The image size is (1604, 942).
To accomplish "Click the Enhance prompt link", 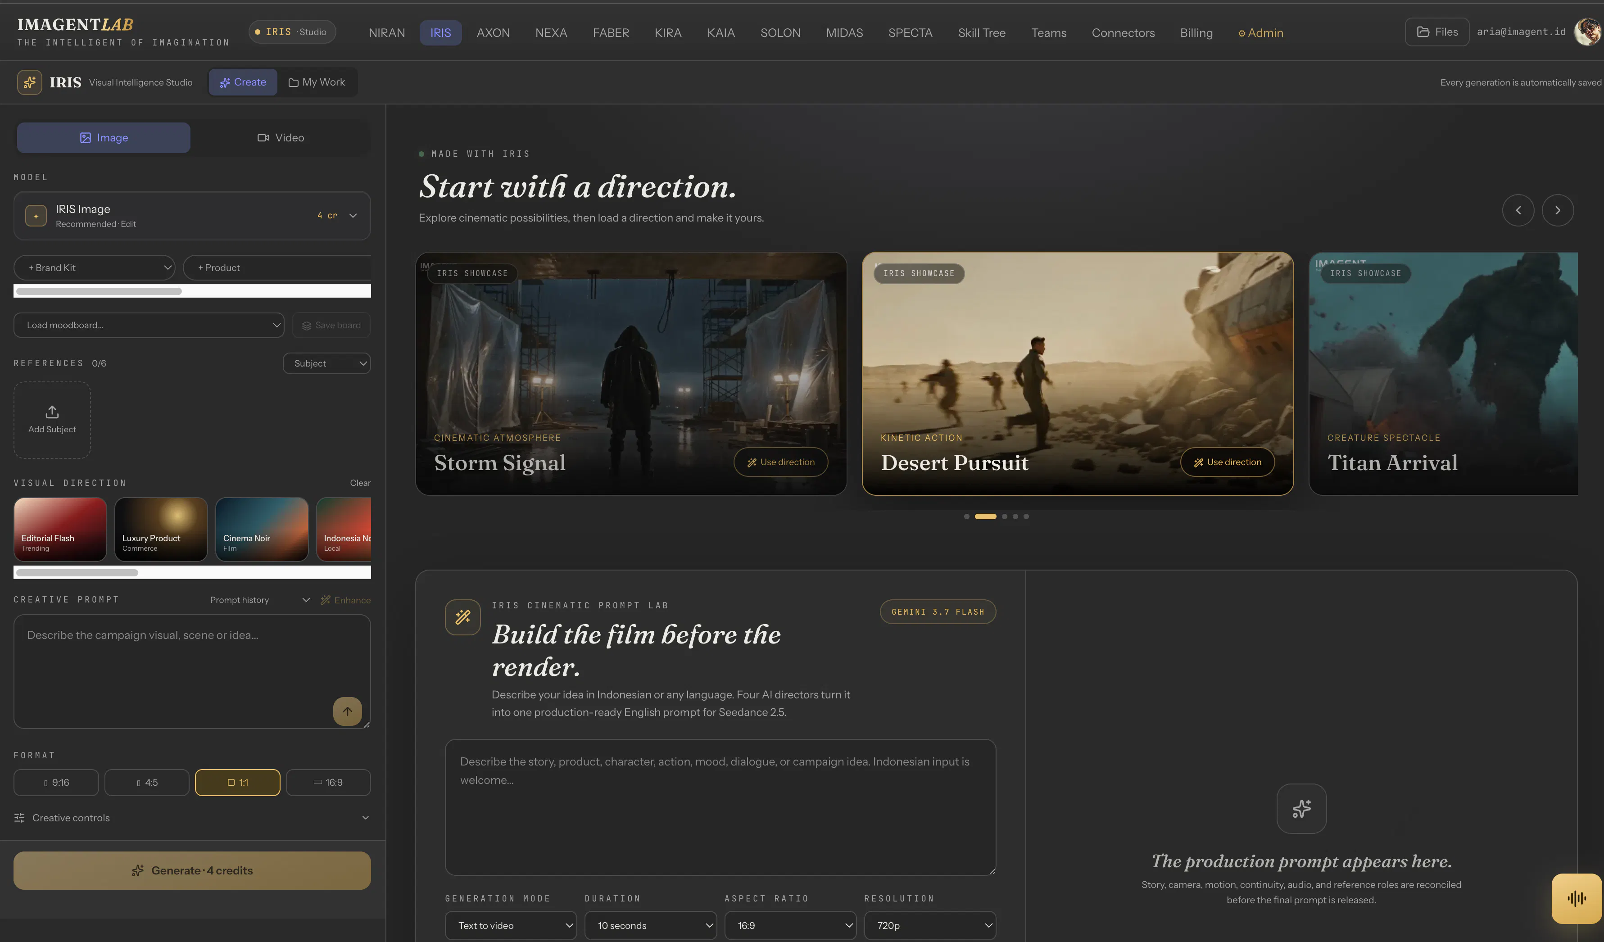I will [346, 600].
